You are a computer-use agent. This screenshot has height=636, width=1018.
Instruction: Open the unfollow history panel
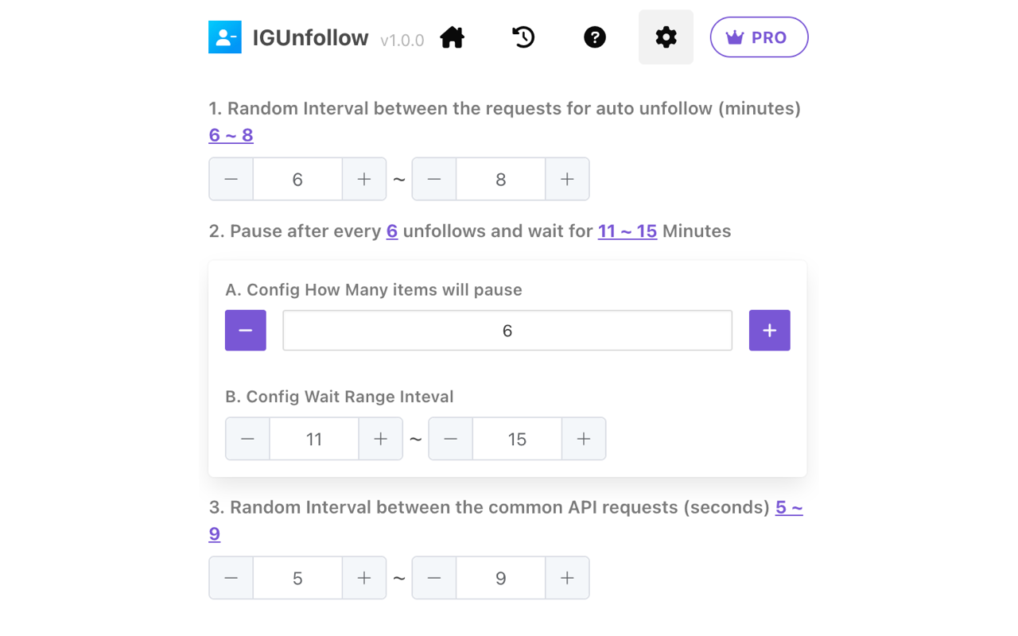click(x=523, y=37)
